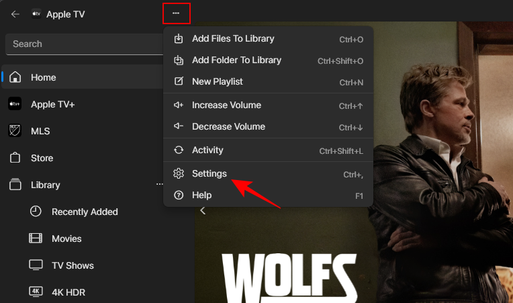Click into the Search field

click(84, 44)
